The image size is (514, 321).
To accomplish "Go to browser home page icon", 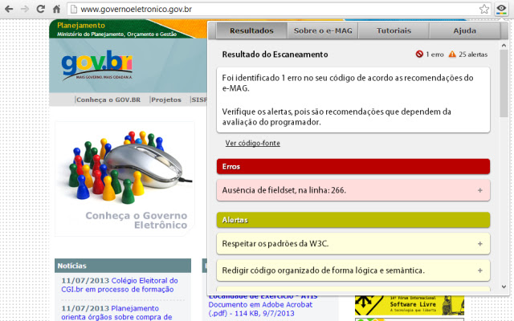I will point(57,9).
